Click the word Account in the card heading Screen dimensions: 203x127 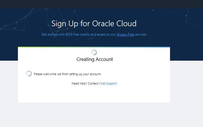[x=104, y=60]
